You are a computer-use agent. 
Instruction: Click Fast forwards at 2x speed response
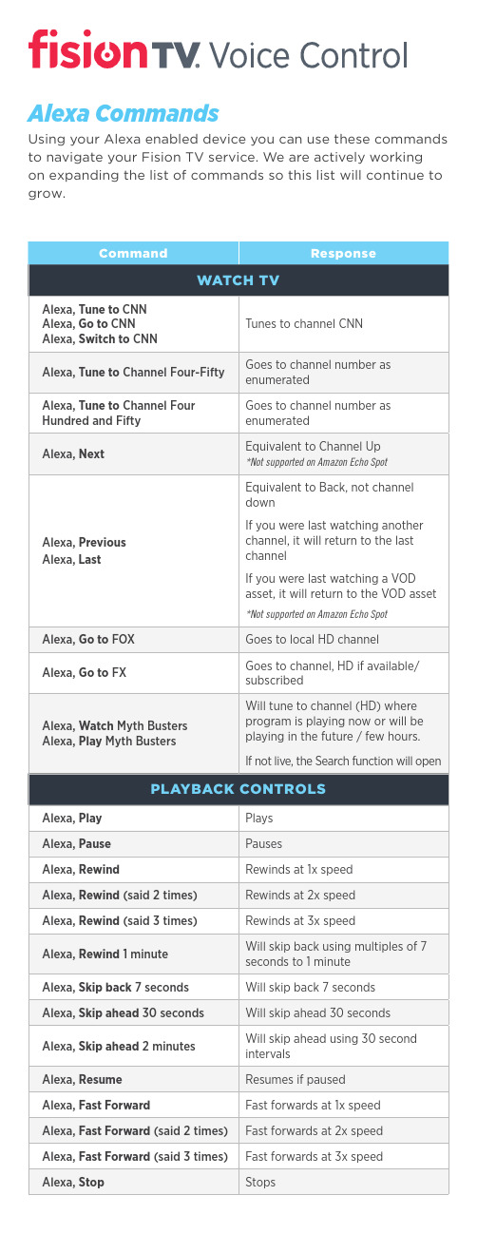point(315,1130)
